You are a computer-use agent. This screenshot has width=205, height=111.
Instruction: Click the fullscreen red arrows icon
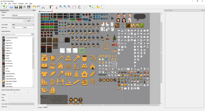(74, 7)
